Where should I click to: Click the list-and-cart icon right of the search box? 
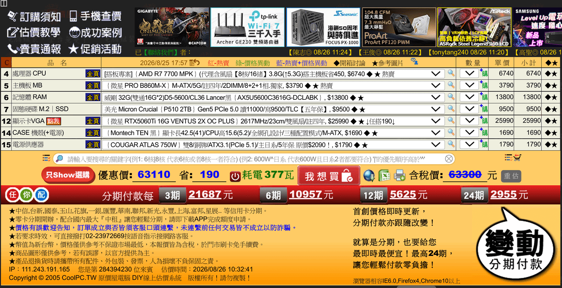point(513,158)
